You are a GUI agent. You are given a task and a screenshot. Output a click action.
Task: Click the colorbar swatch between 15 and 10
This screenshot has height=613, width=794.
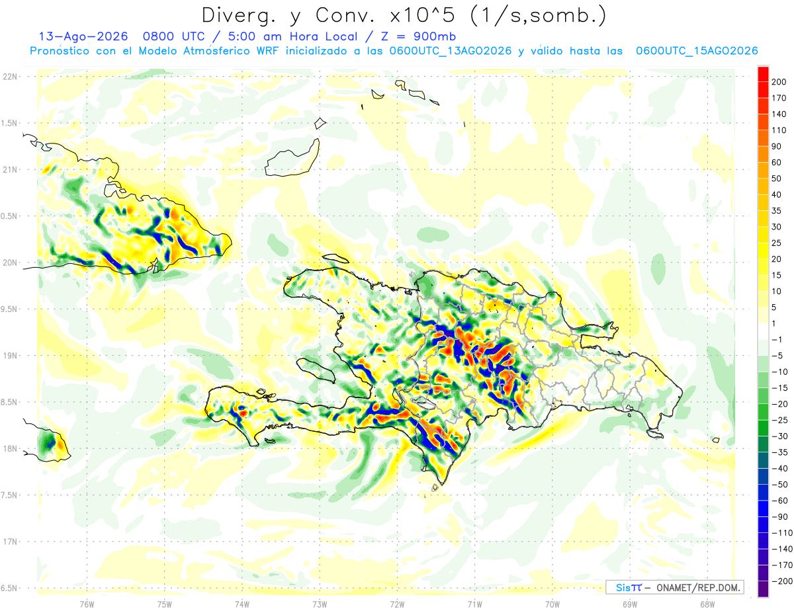(x=763, y=283)
